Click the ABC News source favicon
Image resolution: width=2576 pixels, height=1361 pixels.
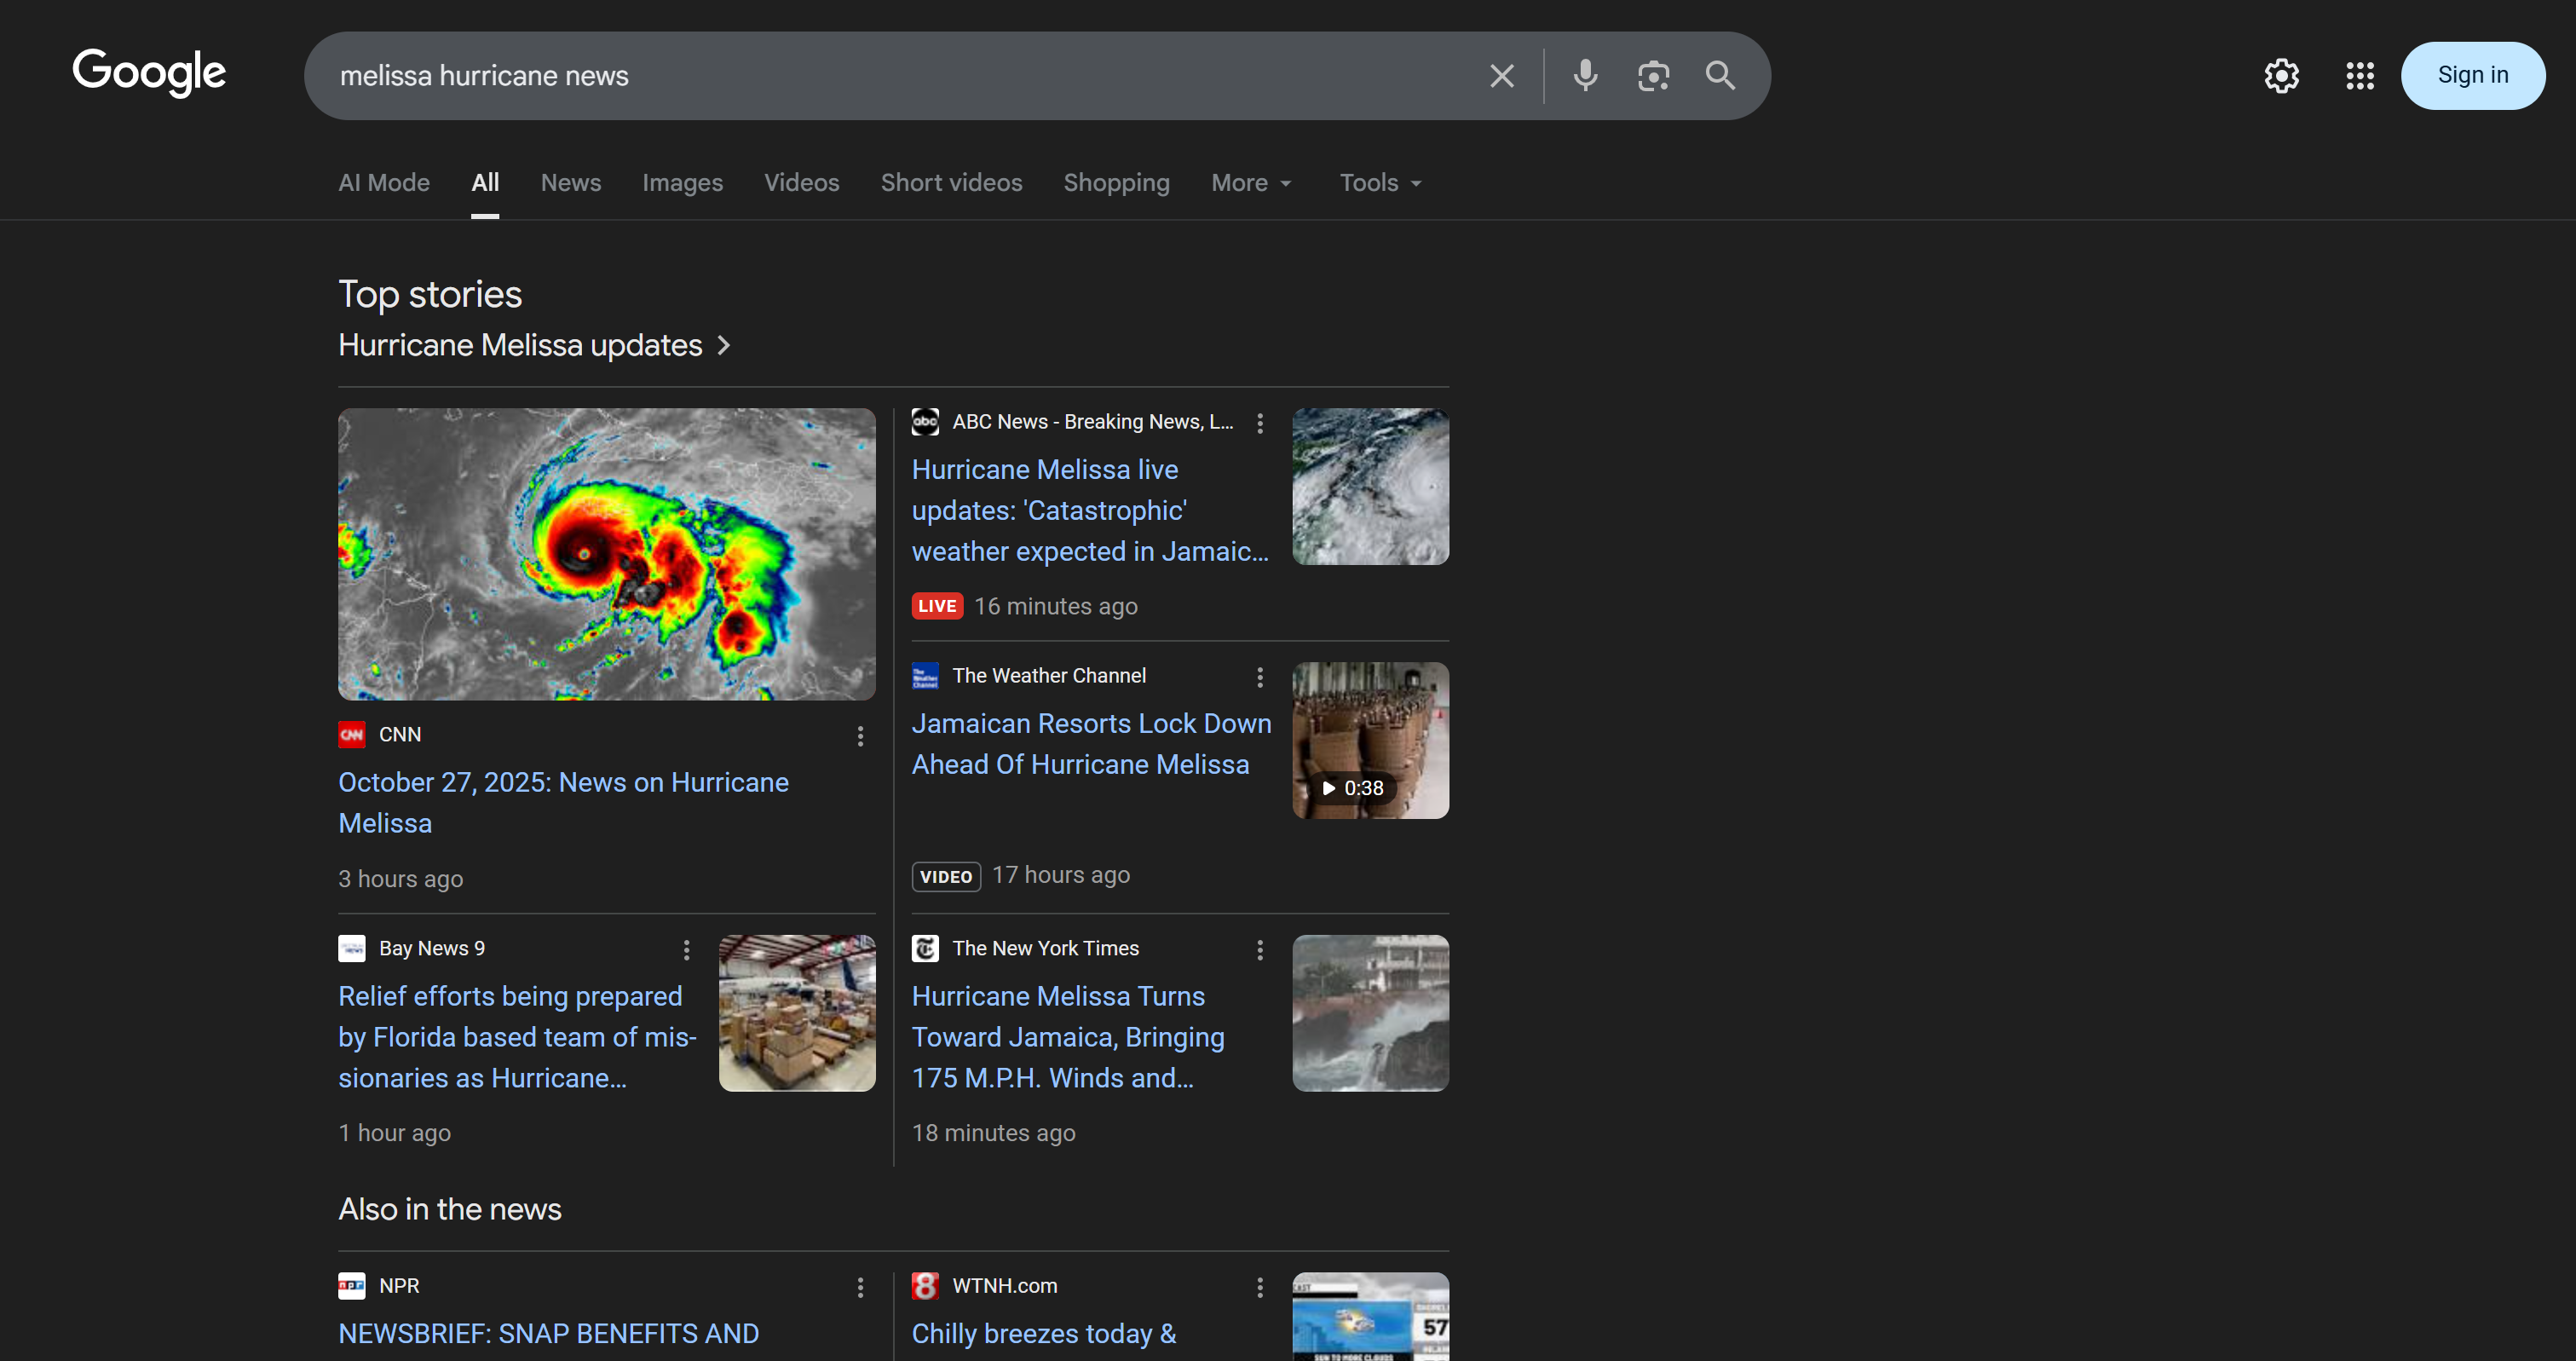(925, 422)
